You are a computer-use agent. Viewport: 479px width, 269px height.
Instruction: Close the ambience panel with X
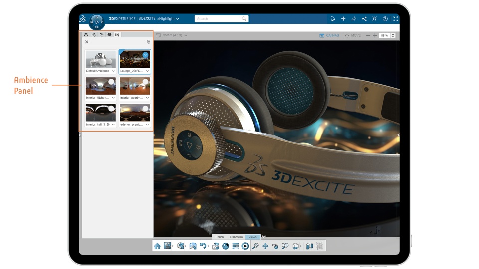tap(87, 42)
